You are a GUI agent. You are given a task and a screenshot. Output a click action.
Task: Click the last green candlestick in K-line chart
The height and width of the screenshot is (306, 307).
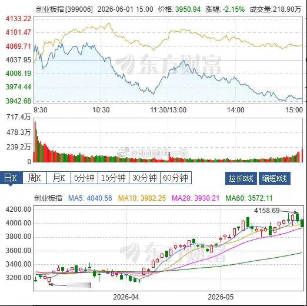click(x=302, y=223)
